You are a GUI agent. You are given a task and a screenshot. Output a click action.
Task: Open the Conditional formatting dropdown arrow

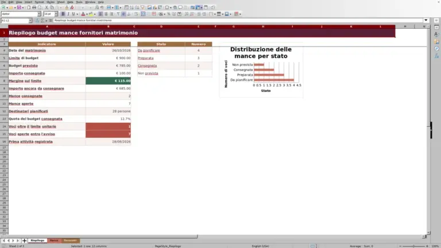tap(240, 14)
